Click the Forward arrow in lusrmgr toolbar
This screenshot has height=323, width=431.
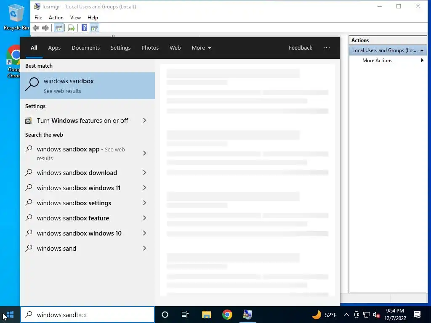(45, 28)
